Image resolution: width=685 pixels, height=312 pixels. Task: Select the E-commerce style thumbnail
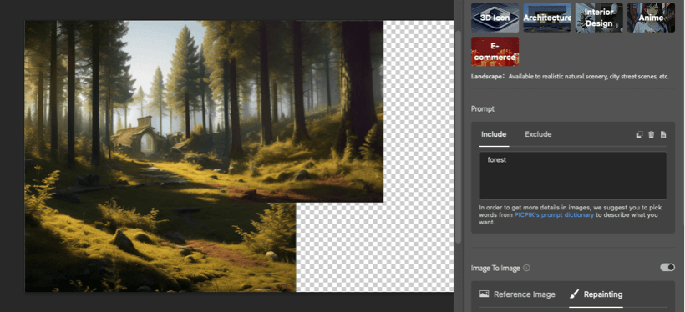[x=495, y=52]
